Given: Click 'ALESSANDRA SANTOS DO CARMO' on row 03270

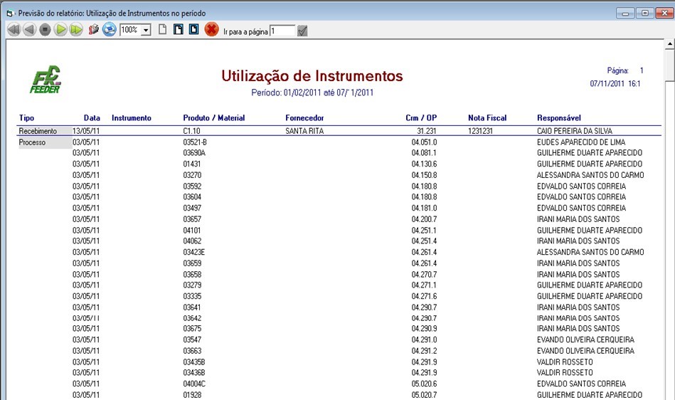Looking at the screenshot, I should pos(590,175).
